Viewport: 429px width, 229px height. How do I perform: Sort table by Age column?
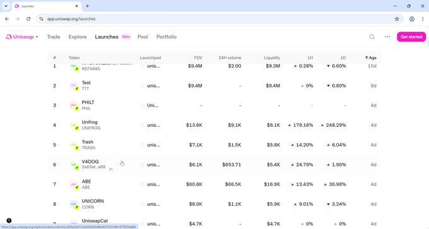371,58
